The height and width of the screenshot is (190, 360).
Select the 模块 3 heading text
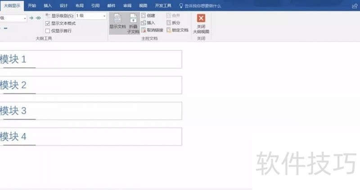(13, 111)
